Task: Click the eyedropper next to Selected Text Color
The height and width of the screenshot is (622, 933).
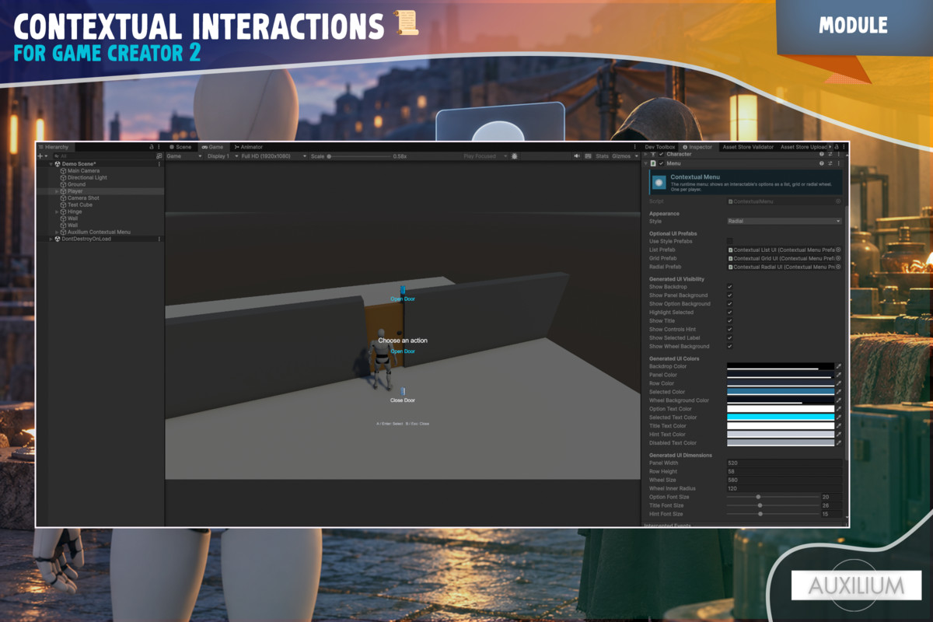Action: (x=839, y=418)
